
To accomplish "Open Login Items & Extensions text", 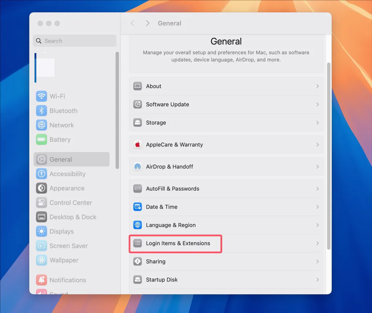I will click(x=178, y=243).
